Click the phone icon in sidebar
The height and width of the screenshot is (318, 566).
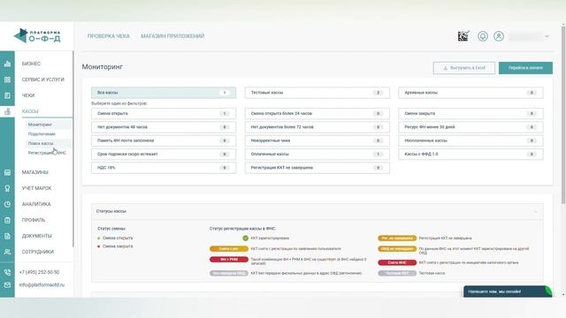[x=7, y=272]
